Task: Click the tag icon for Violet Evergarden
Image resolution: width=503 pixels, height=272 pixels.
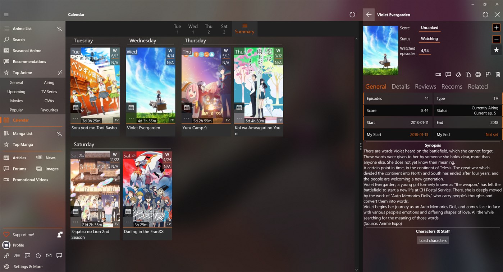Action: coord(458,74)
